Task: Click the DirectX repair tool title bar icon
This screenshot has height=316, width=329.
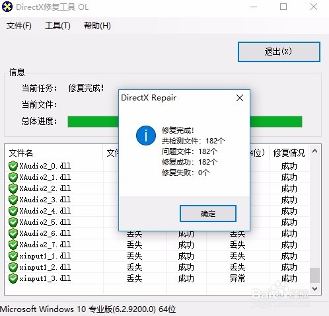Action: click(x=7, y=7)
